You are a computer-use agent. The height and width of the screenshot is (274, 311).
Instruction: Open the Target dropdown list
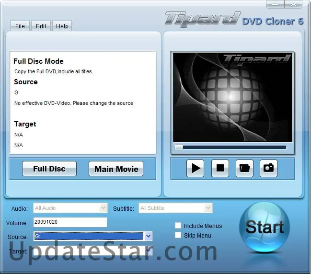[148, 250]
